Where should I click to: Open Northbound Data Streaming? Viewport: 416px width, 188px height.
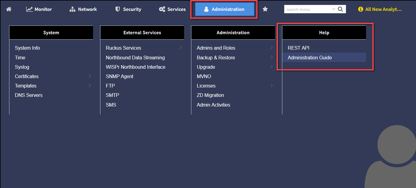(x=135, y=57)
